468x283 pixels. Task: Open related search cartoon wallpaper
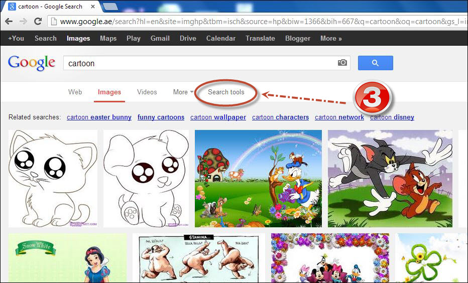(218, 117)
